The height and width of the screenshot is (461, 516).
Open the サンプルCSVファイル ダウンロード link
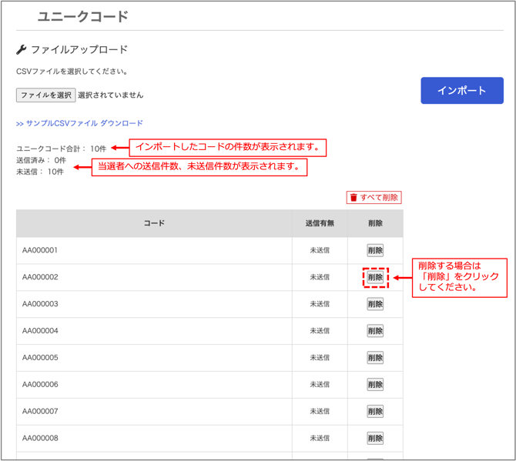(79, 123)
